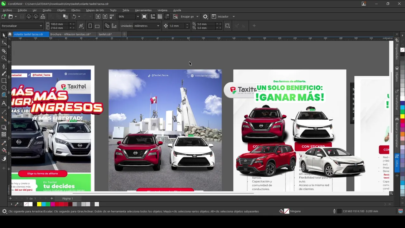Screen dimensions: 405x228
Task: Select the Drop Shadow effects tool
Action: coord(4,127)
